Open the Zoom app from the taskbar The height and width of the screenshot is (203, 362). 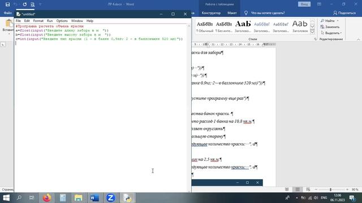pyautogui.click(x=110, y=198)
